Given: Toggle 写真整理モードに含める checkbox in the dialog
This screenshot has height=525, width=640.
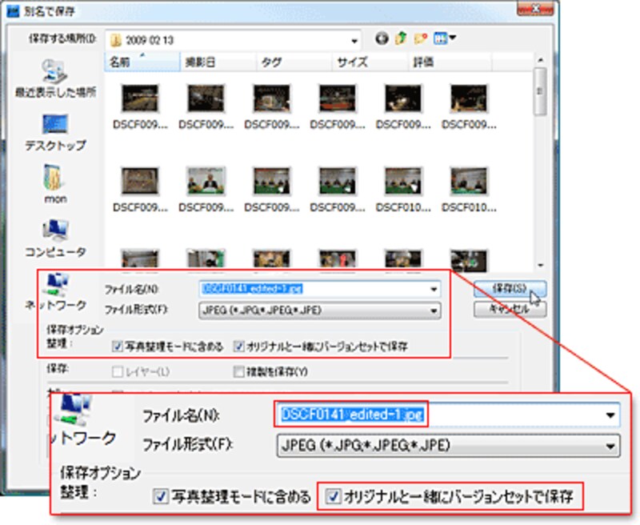Looking at the screenshot, I should click(x=118, y=347).
